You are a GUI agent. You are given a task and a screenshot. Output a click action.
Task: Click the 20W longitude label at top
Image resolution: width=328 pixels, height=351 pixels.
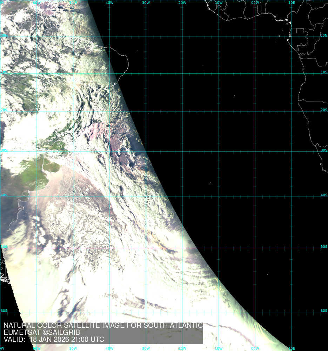click(x=182, y=3)
